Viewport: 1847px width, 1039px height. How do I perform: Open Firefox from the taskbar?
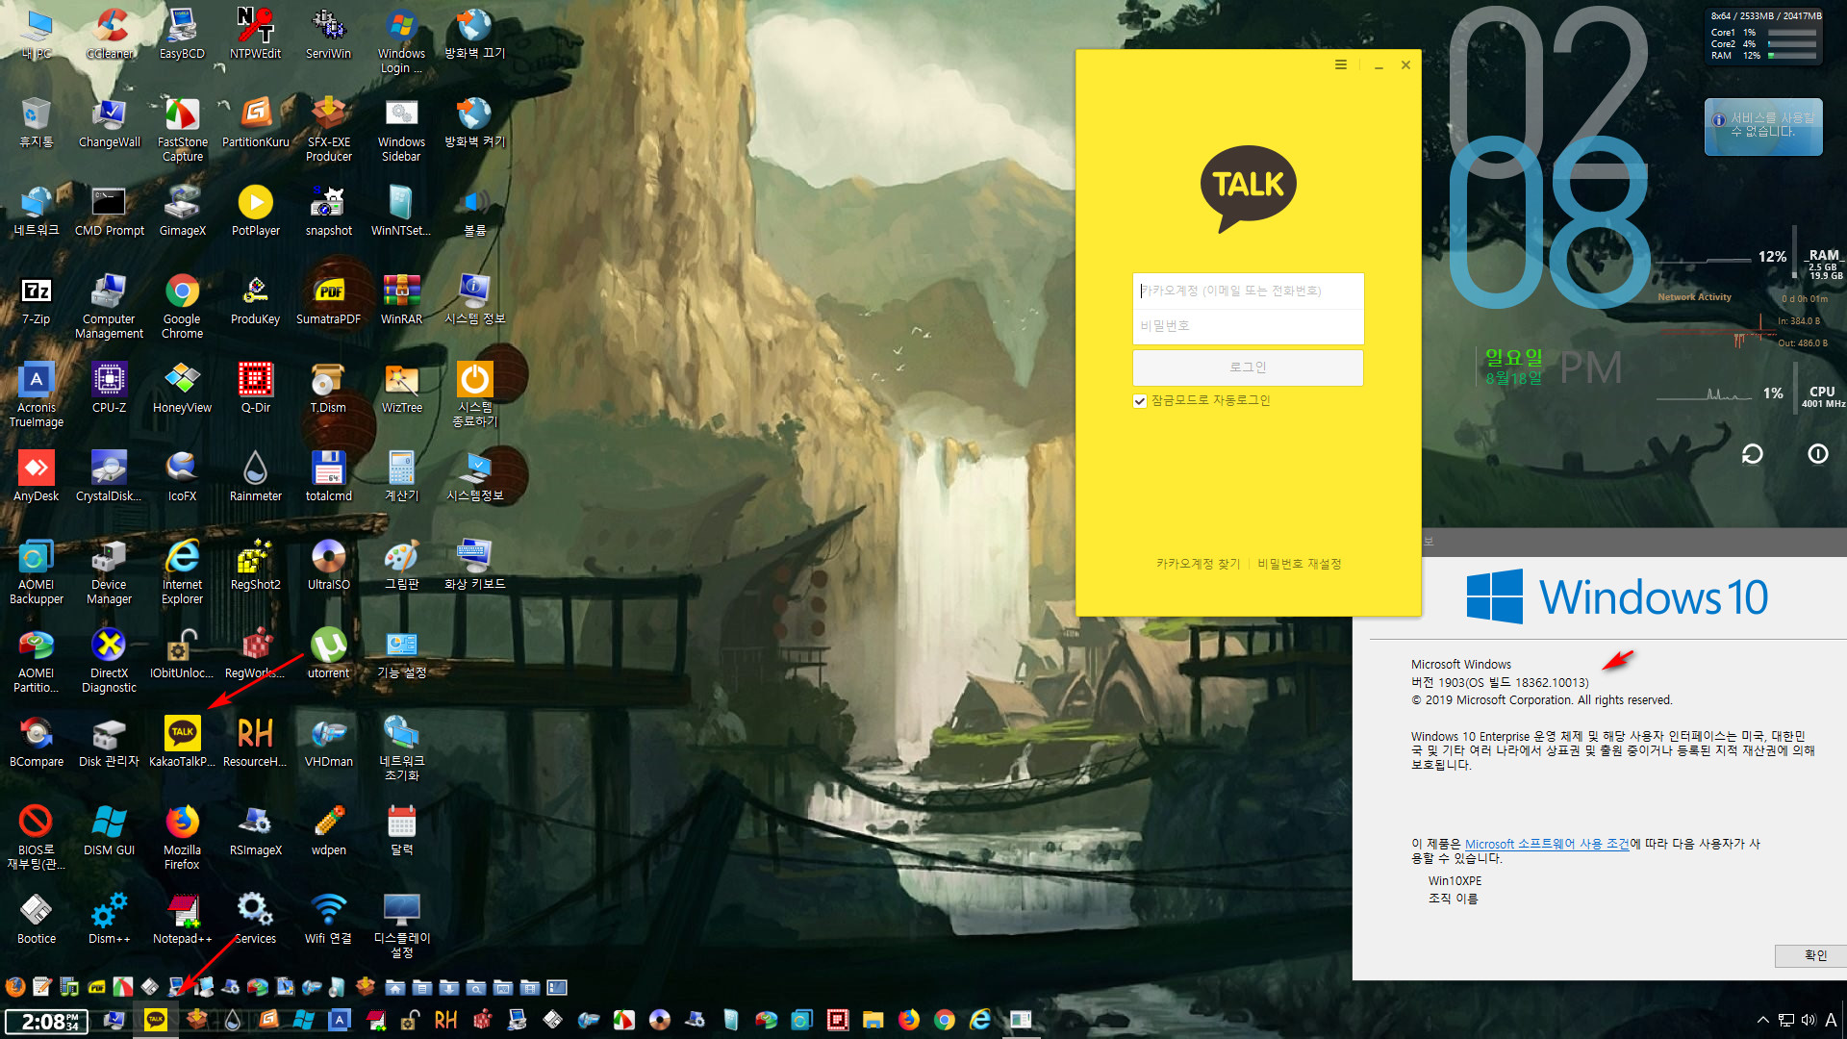909,1020
